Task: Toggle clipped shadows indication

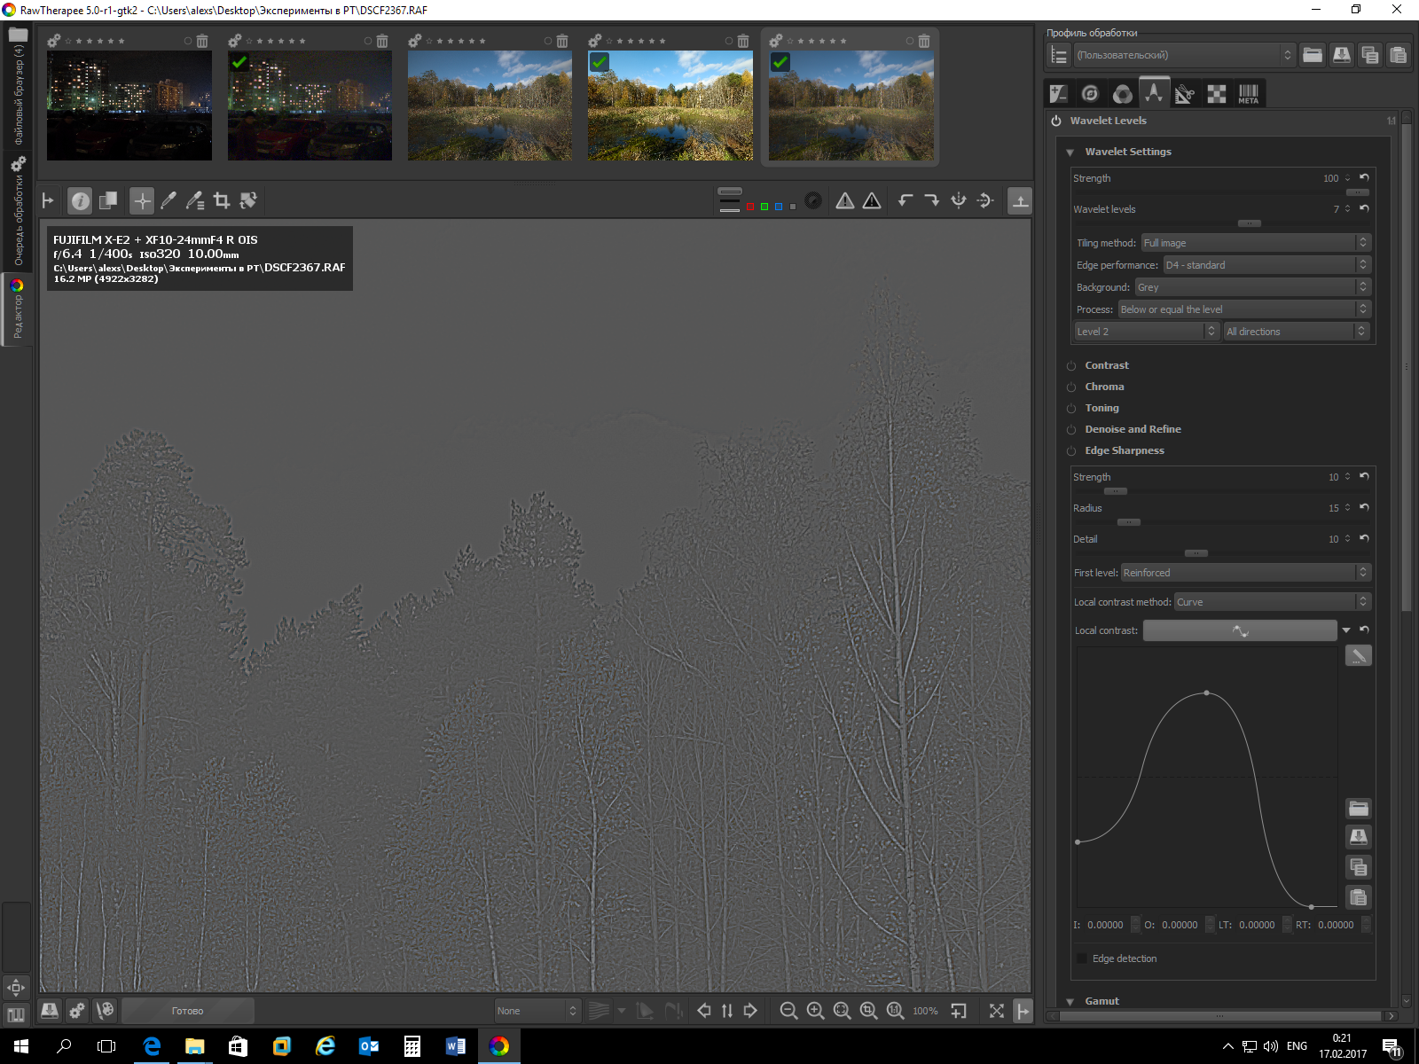Action: click(x=845, y=201)
